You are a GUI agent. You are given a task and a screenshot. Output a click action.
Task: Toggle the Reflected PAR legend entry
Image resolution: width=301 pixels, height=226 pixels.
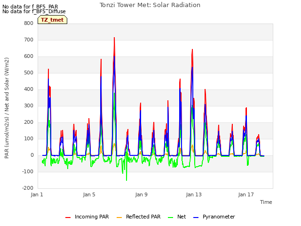[x=138, y=217]
